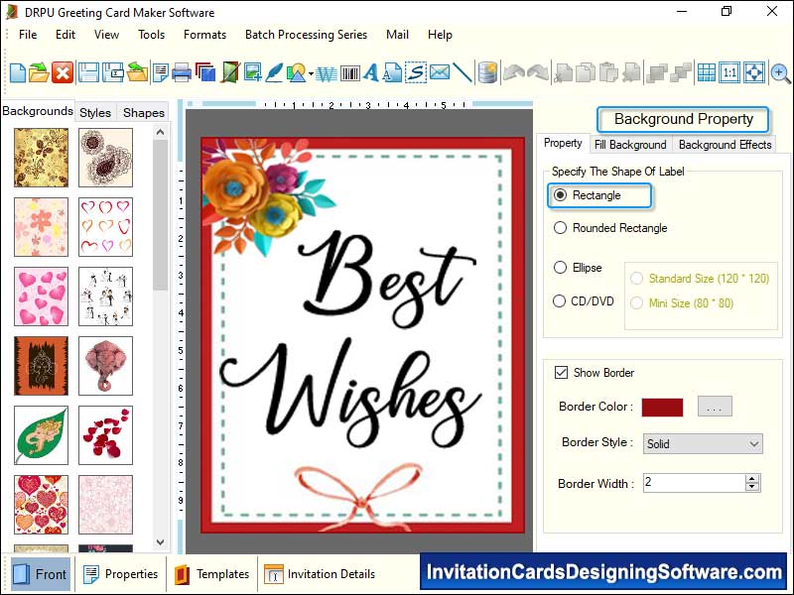Select the Rounded Rectangle shape option

pyautogui.click(x=560, y=228)
